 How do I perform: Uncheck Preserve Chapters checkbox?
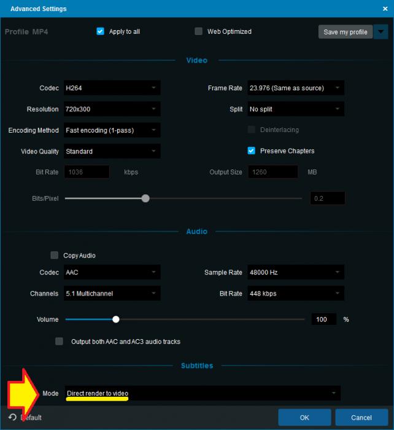(x=251, y=150)
